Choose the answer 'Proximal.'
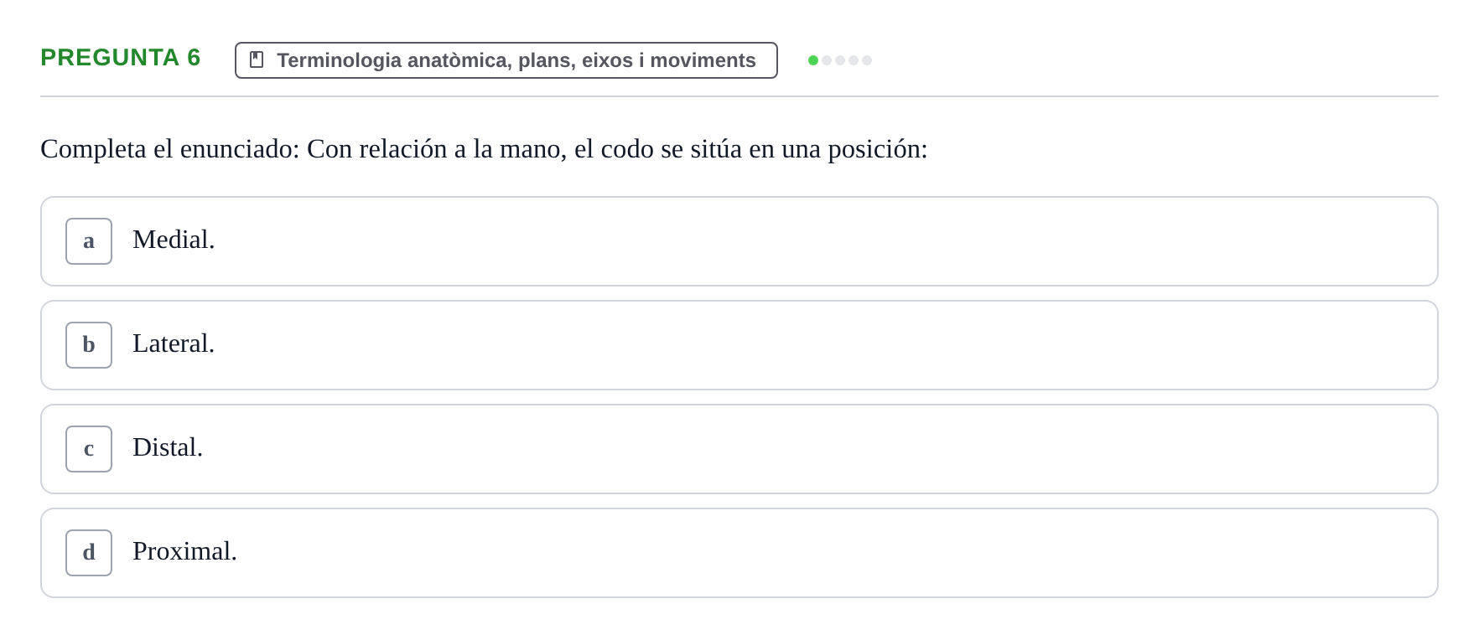The height and width of the screenshot is (640, 1479). click(x=184, y=551)
